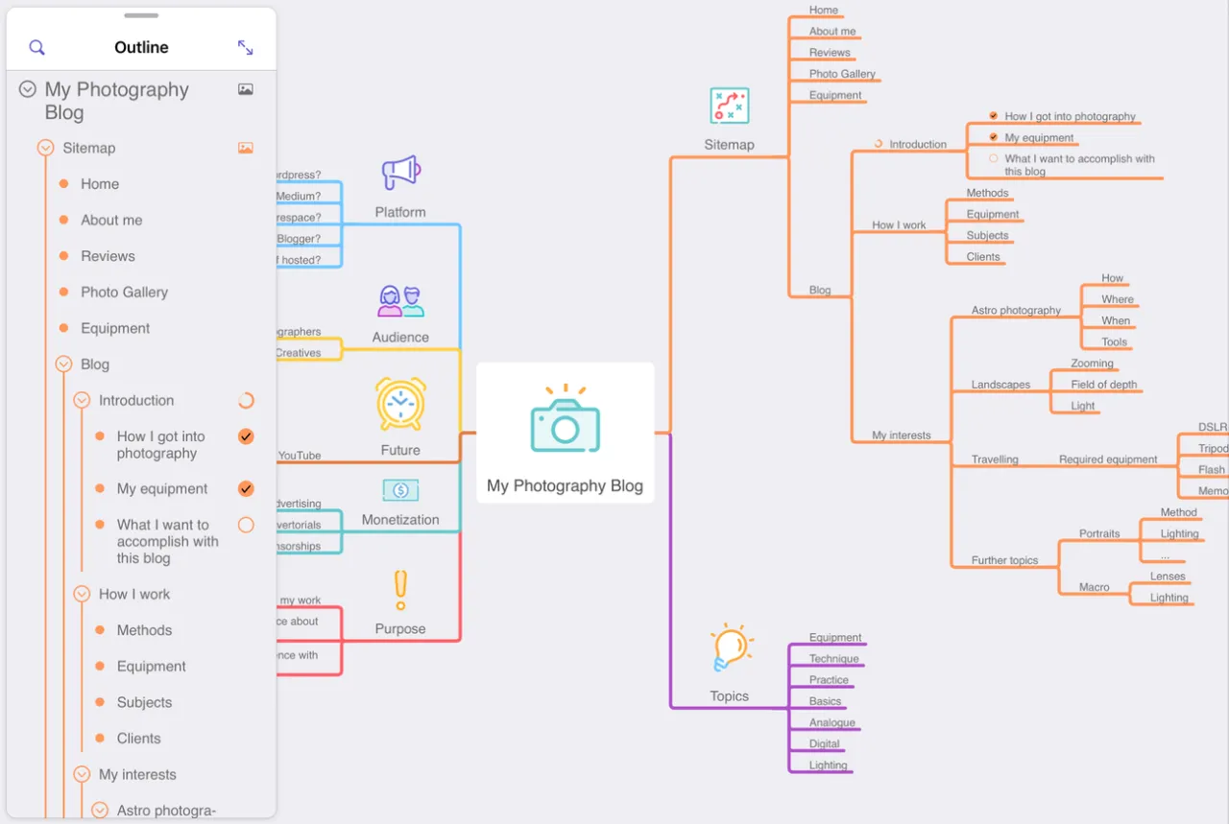The width and height of the screenshot is (1229, 824).
Task: Select the Audience people icon
Action: tap(400, 301)
